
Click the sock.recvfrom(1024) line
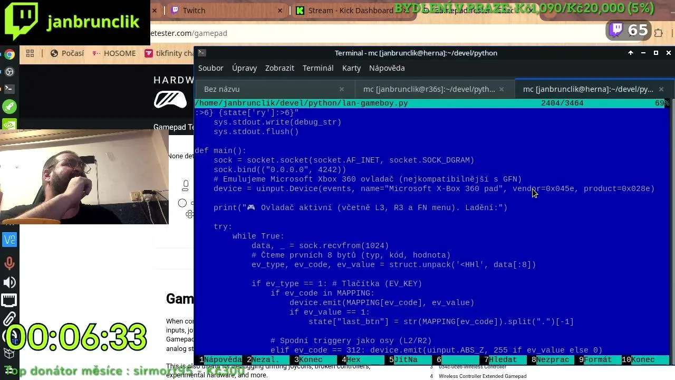[320, 245]
